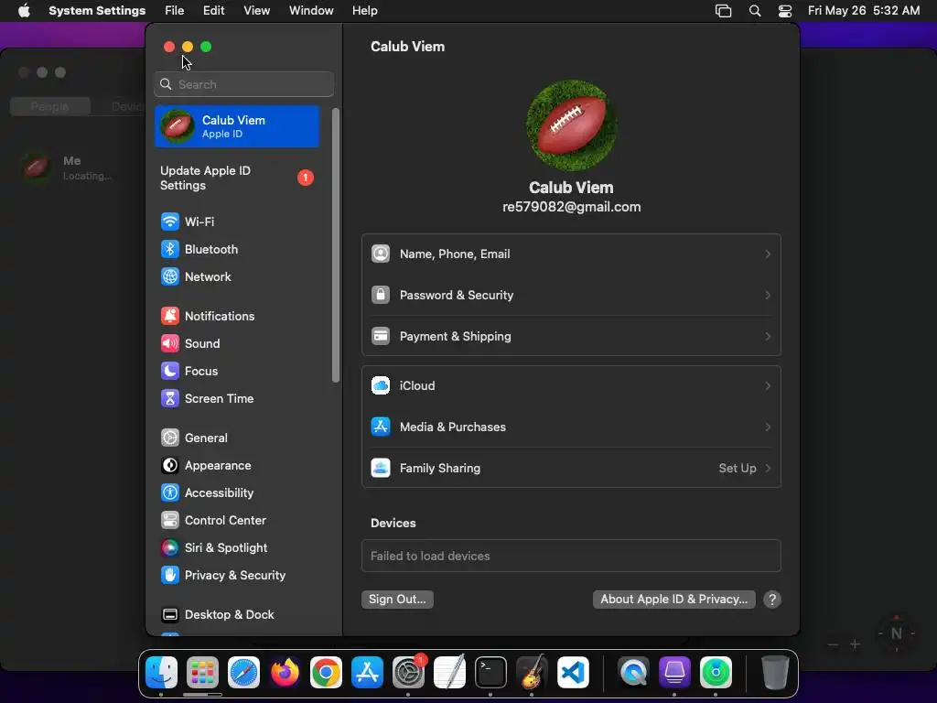Focus the settings Search field
The image size is (937, 703).
pos(243,84)
